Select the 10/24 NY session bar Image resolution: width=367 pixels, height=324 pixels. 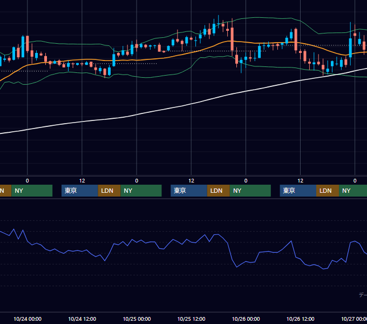141,191
